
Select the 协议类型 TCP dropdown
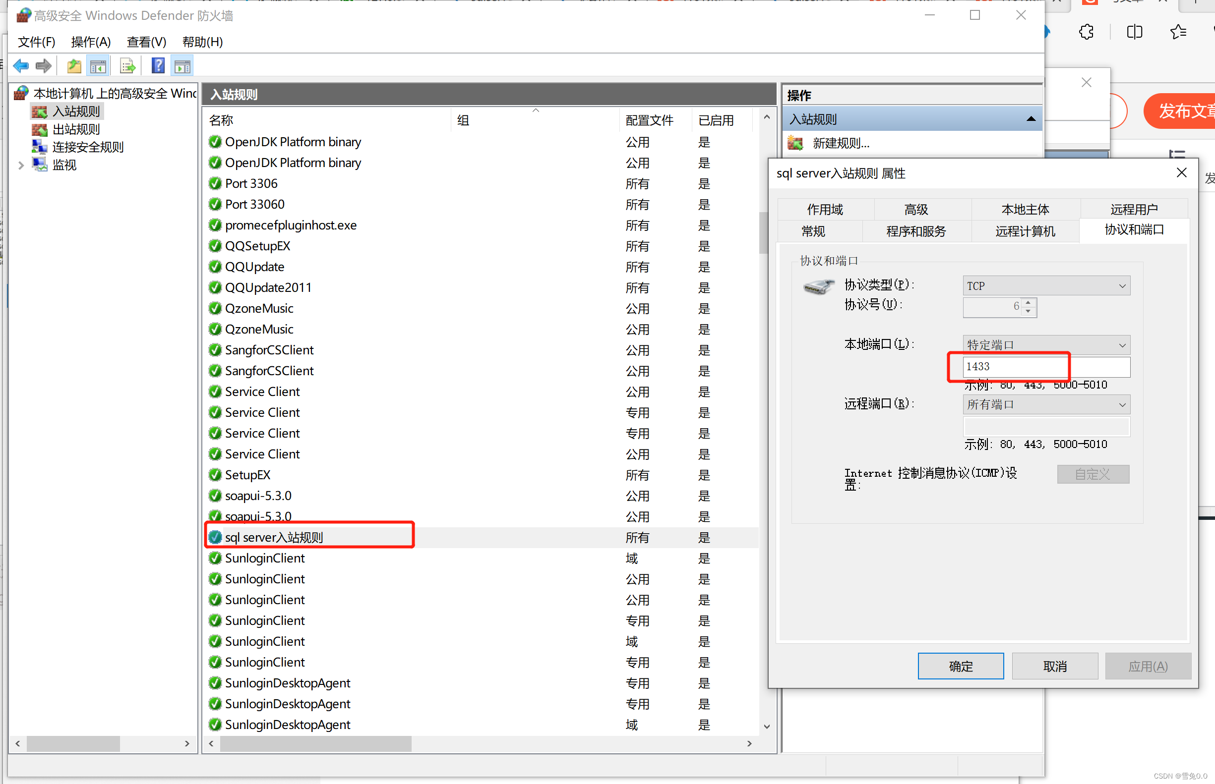1047,285
